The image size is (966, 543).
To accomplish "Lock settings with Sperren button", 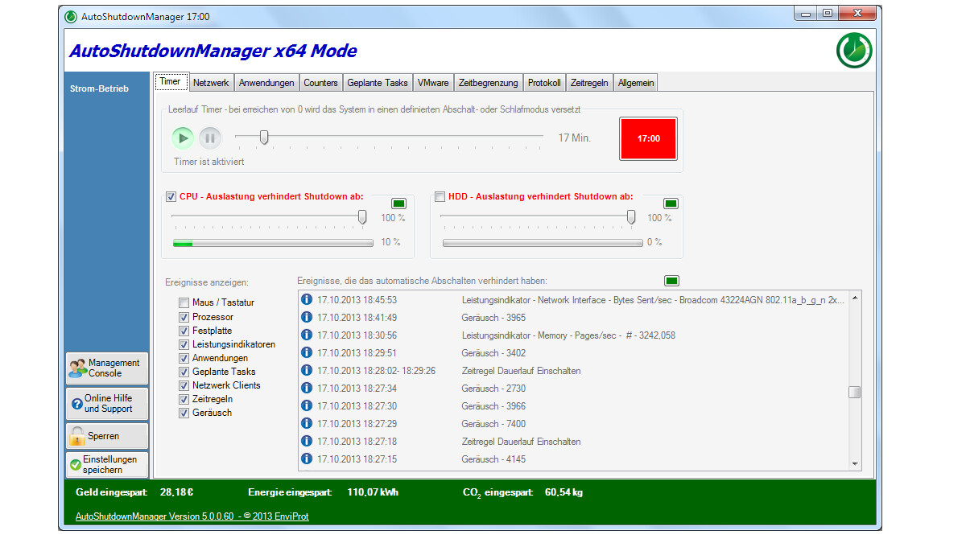I will [x=107, y=436].
